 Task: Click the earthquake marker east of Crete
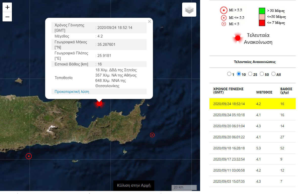point(152,135)
